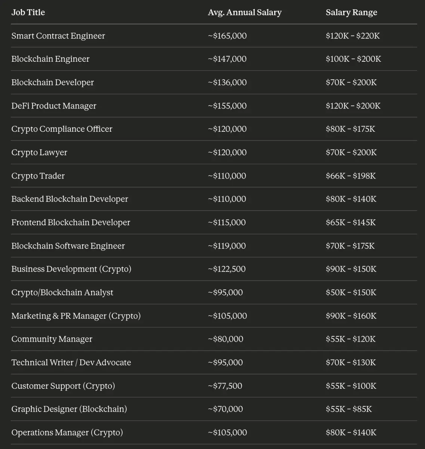
Task: Select the Graphic Designer (Blockchain) title
Action: click(x=69, y=409)
